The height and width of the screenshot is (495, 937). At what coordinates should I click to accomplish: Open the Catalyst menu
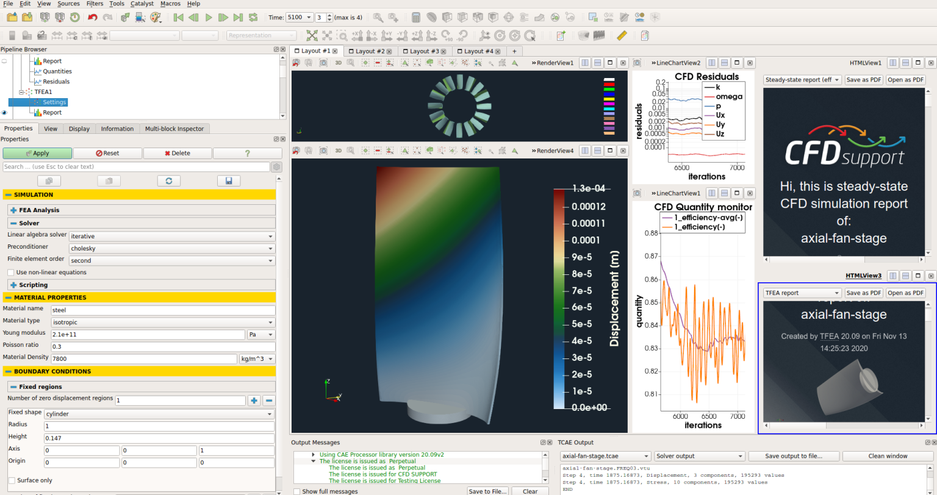[x=142, y=4]
